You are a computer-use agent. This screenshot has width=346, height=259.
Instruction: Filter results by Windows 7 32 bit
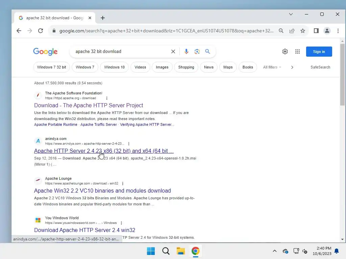coord(51,67)
